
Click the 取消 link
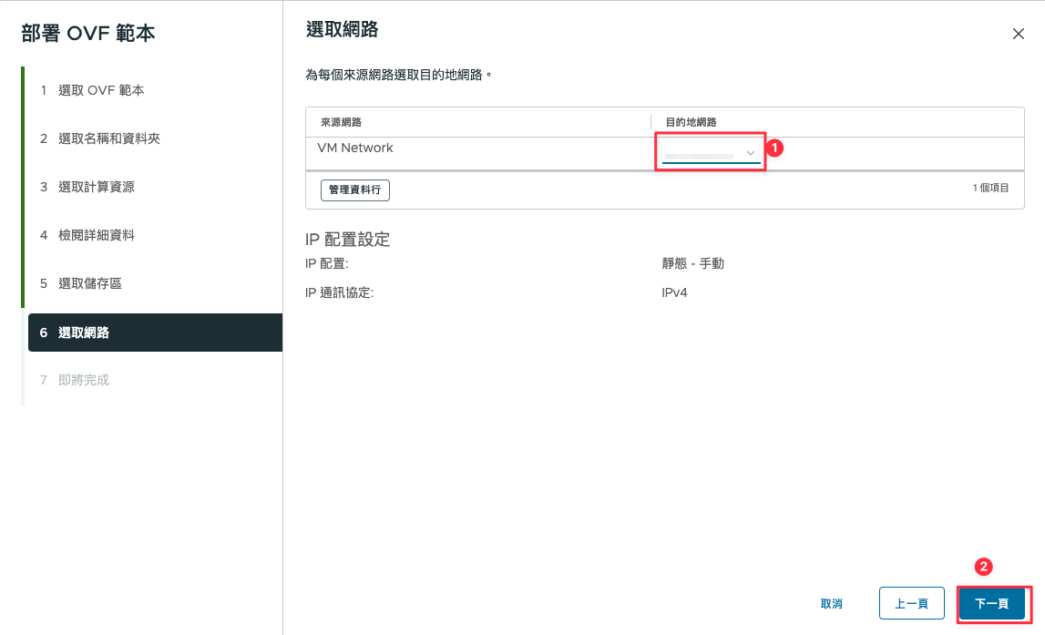pyautogui.click(x=831, y=604)
